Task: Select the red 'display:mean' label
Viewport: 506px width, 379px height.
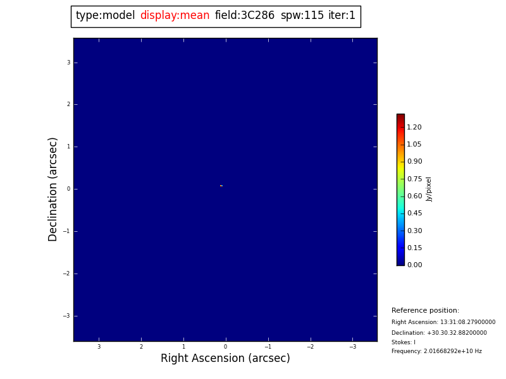Action: coord(175,16)
